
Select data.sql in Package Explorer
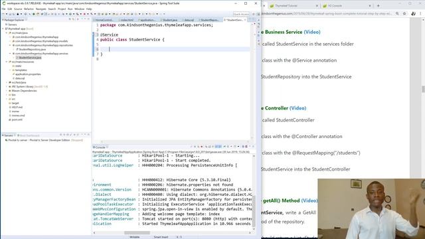pyautogui.click(x=19, y=78)
